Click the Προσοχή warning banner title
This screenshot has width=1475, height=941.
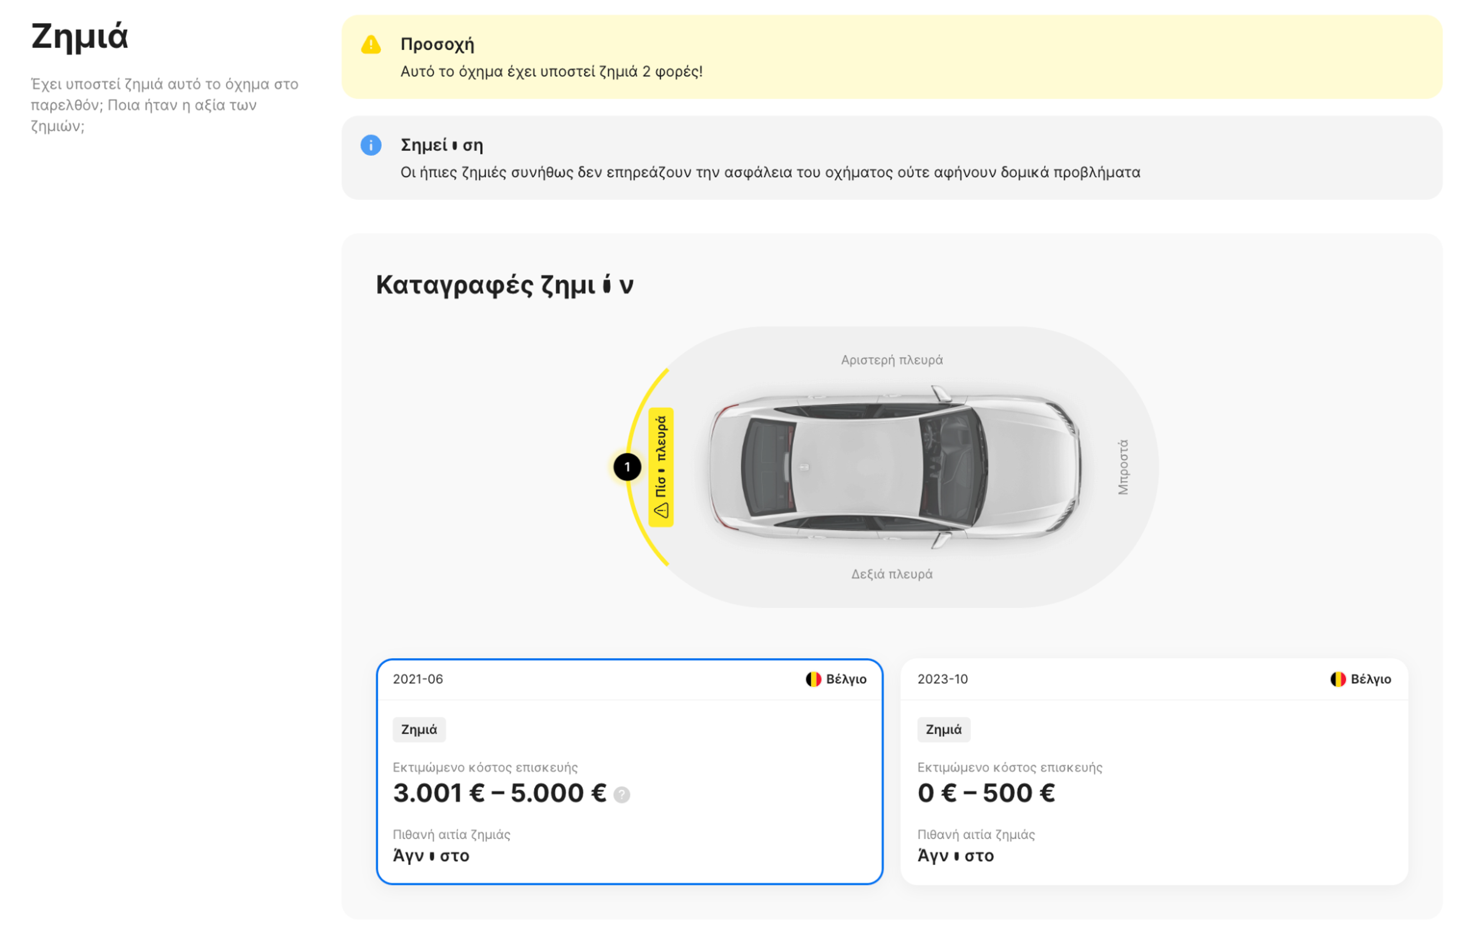tap(437, 45)
